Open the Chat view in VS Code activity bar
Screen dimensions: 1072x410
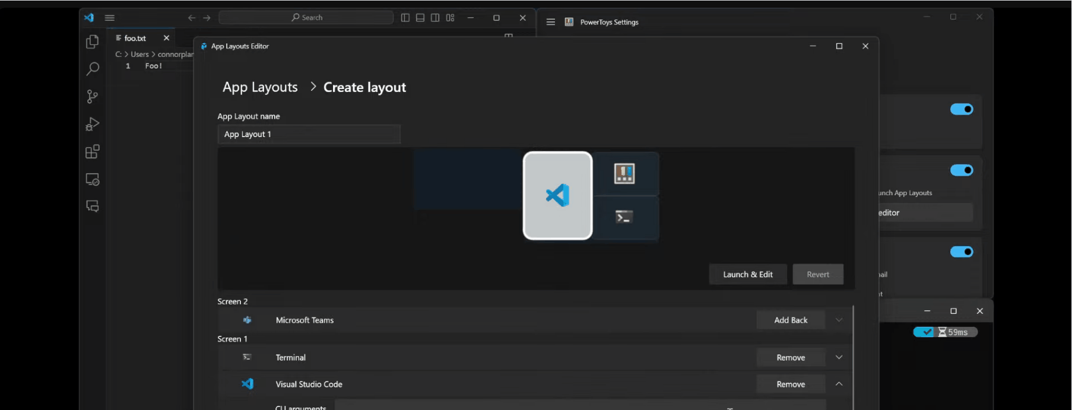[x=93, y=206]
